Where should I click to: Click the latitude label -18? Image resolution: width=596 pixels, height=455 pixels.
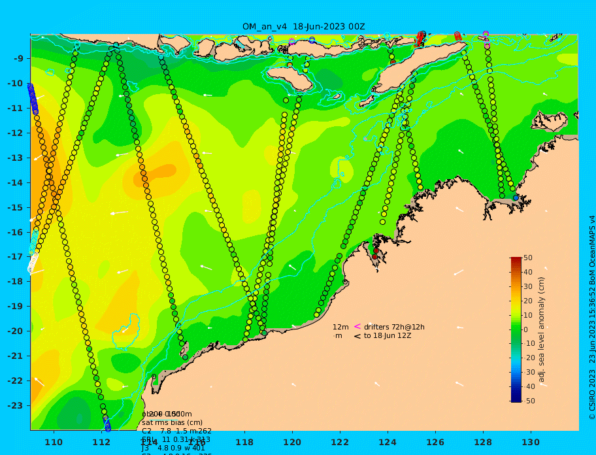[15, 282]
